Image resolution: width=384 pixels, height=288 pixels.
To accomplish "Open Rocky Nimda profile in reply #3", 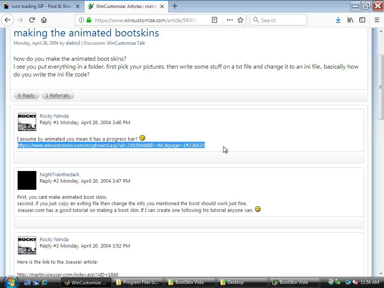I will [54, 240].
